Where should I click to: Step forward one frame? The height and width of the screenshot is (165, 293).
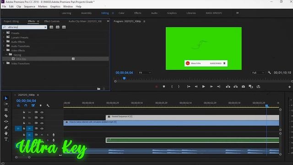(211, 87)
